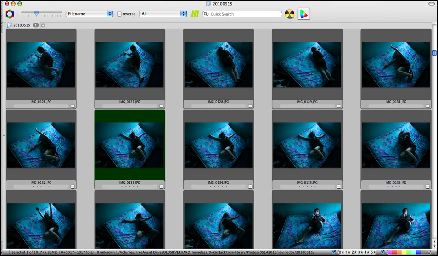Click the count badge on the 20100515 tab
This screenshot has height=256, width=438.
point(36,25)
